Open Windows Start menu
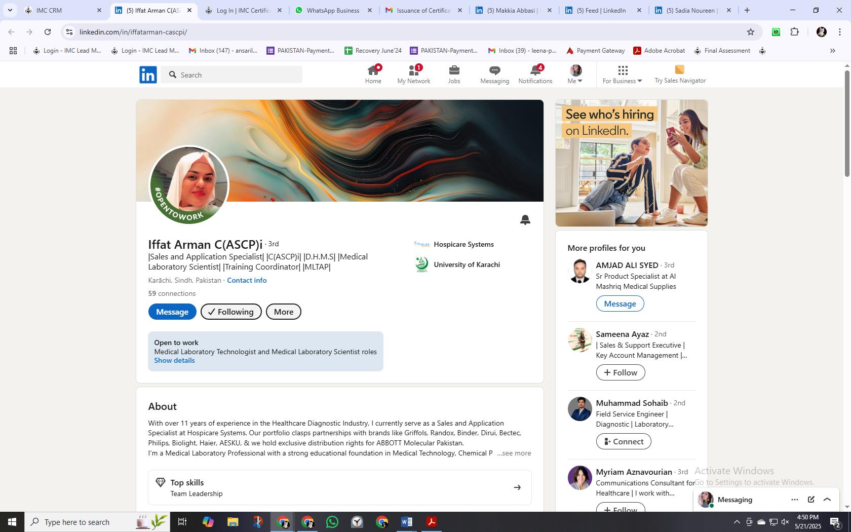This screenshot has height=532, width=851. click(12, 522)
